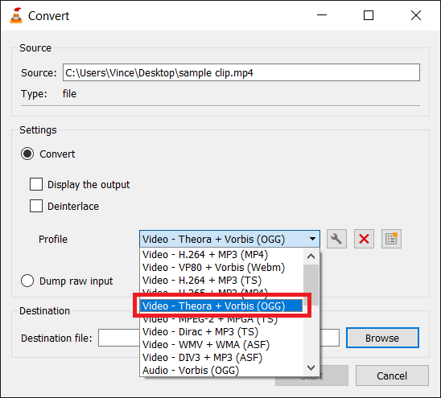441x398 pixels.
Task: Click the Browse button for destination
Action: coord(382,338)
